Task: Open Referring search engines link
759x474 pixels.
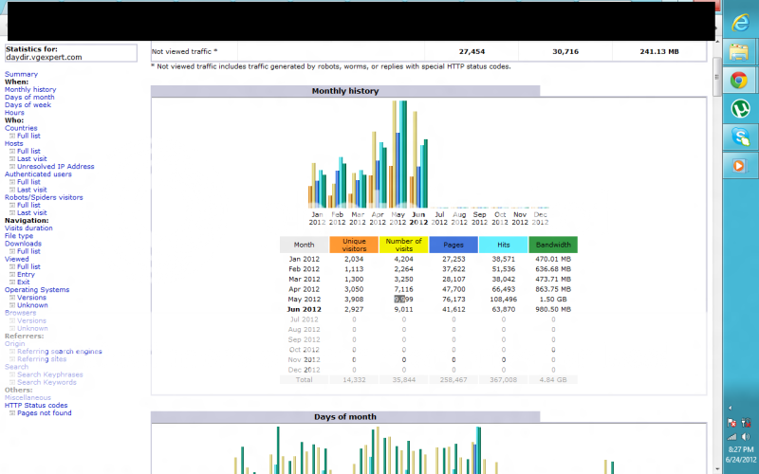Action: point(59,352)
